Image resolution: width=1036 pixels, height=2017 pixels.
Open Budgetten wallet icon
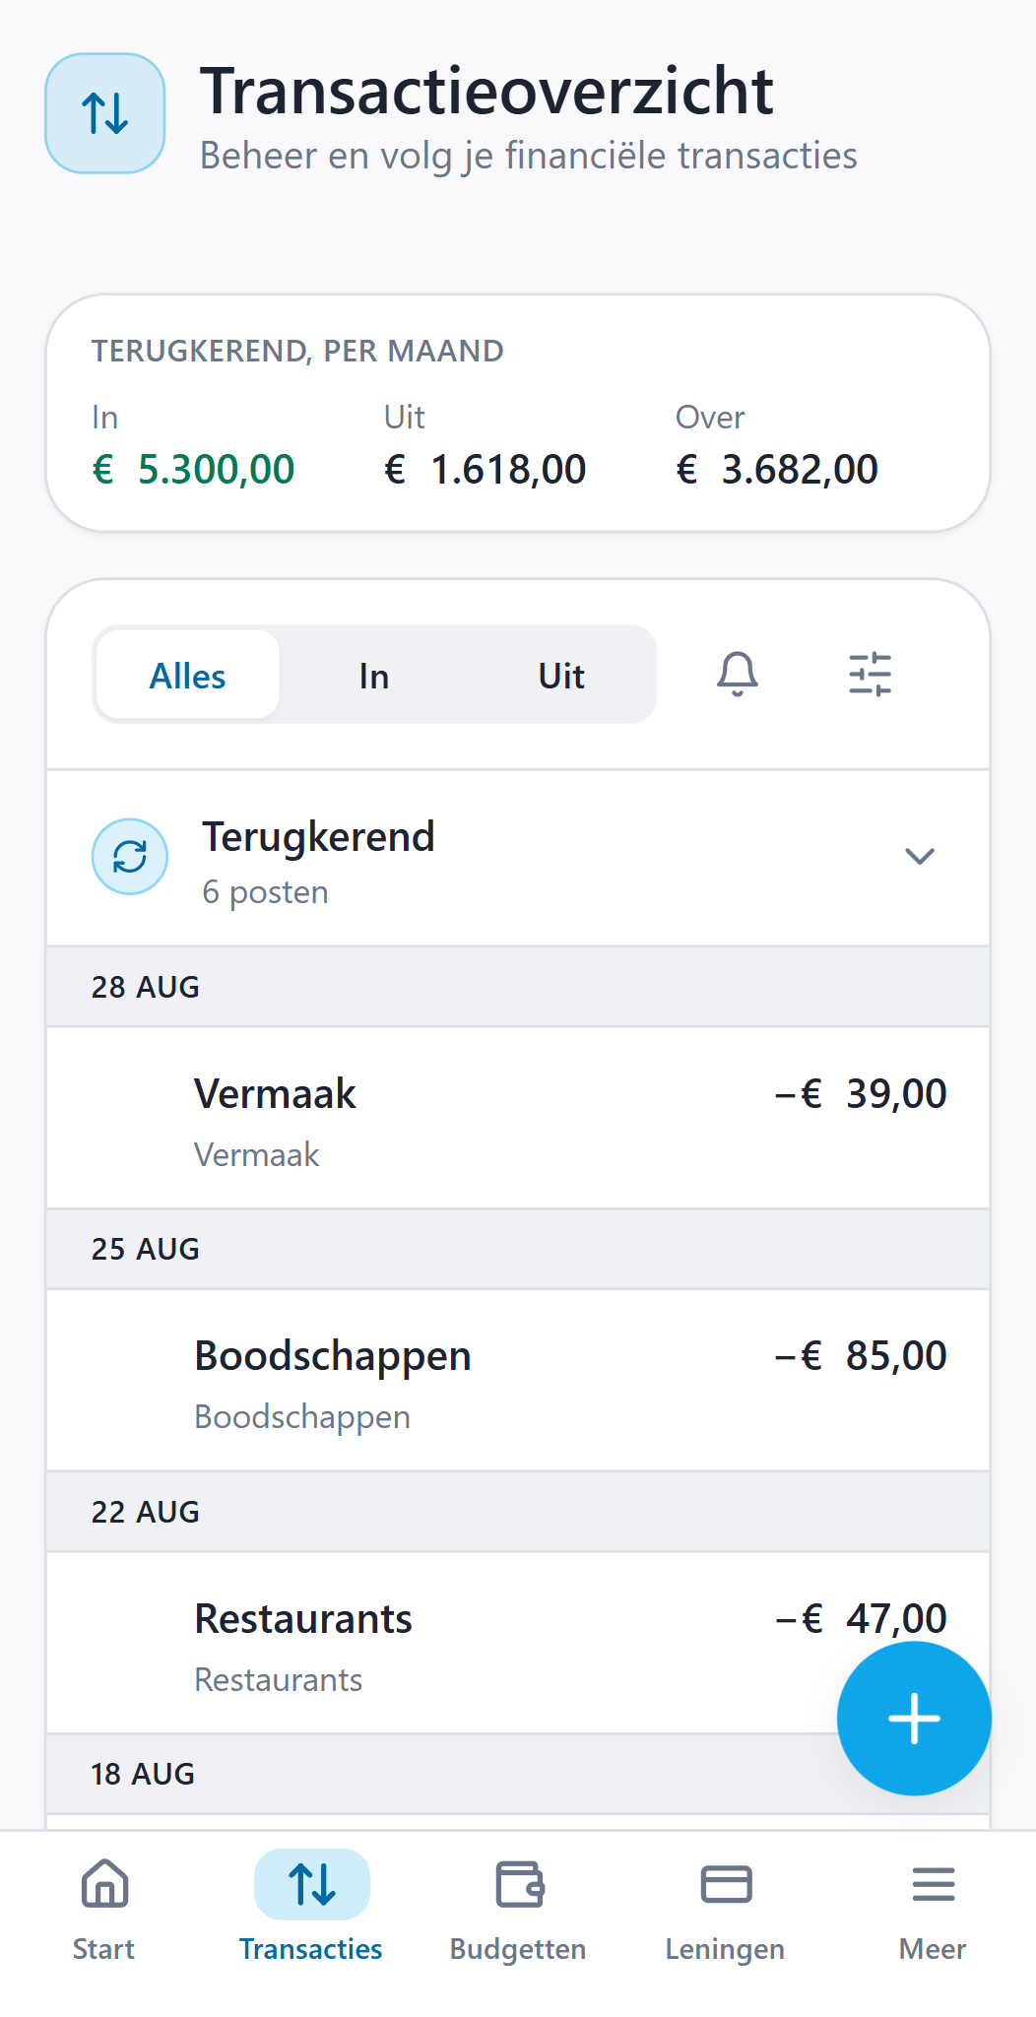519,1884
